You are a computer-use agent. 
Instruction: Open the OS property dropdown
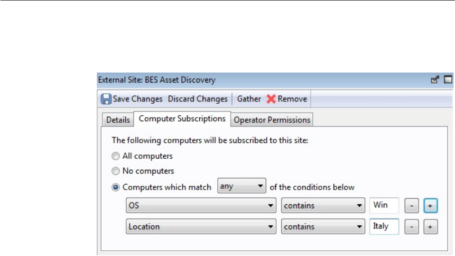tap(201, 206)
